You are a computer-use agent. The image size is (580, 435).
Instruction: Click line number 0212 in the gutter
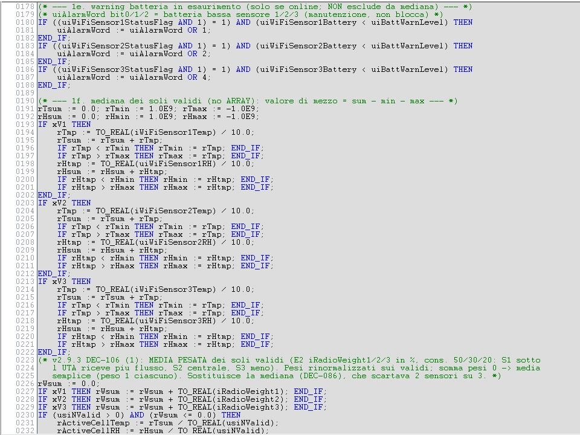pyautogui.click(x=25, y=274)
